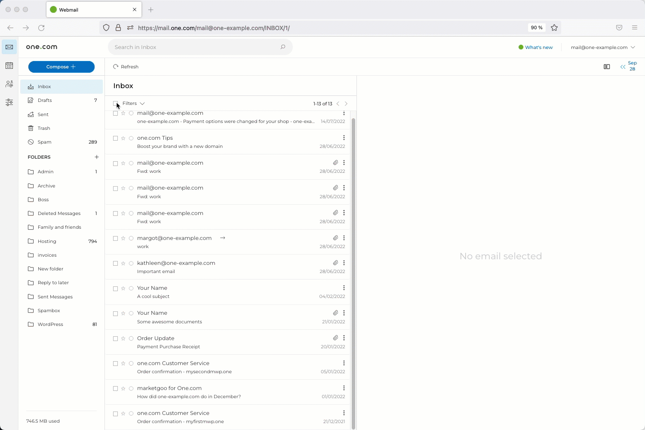Open the Spam folder

coord(44,142)
